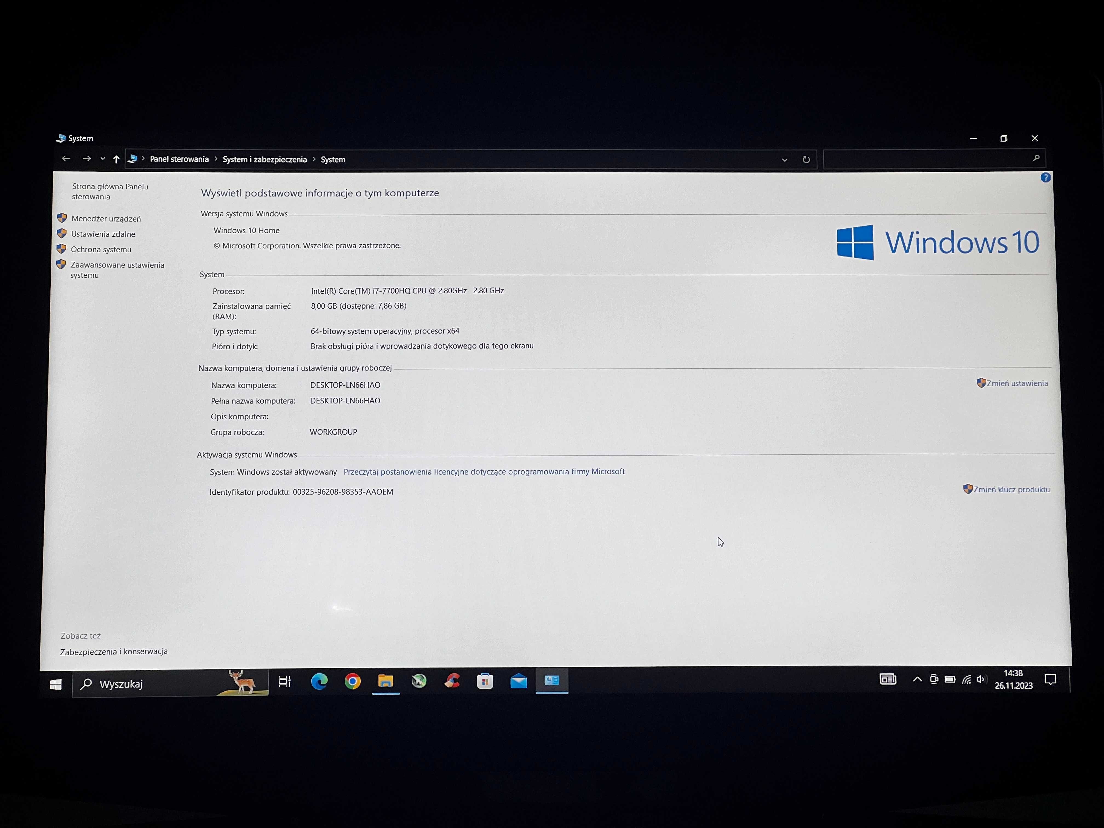
Task: Go back with the left arrow button
Action: click(66, 158)
